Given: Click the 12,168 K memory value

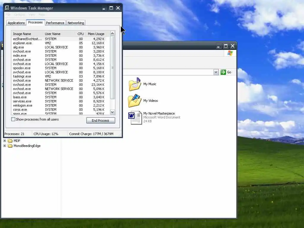Looking at the screenshot, I should 98,43.
